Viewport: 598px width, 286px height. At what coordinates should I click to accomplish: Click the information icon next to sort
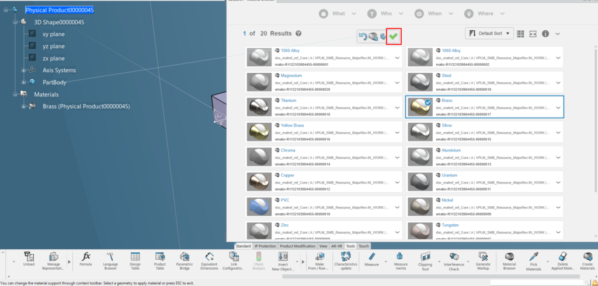point(545,34)
